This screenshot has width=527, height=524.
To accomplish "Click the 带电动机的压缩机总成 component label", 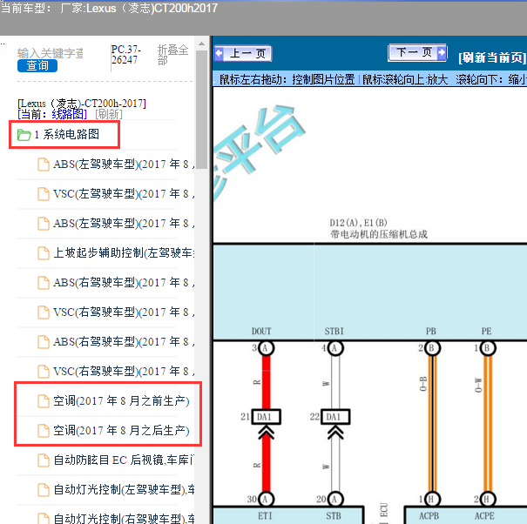I will [379, 234].
